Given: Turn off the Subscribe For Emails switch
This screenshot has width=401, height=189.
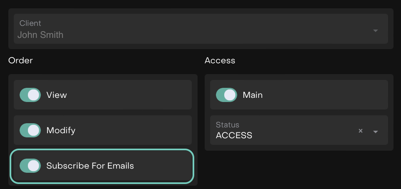Looking at the screenshot, I should coord(30,166).
